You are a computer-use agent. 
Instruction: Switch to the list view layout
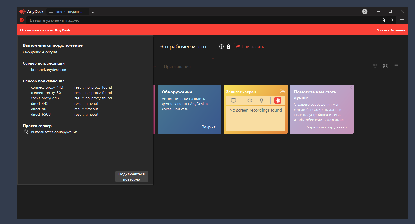pyautogui.click(x=396, y=66)
